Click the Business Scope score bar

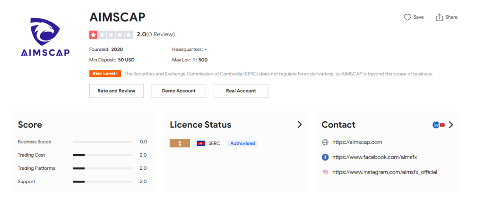[x=103, y=142]
